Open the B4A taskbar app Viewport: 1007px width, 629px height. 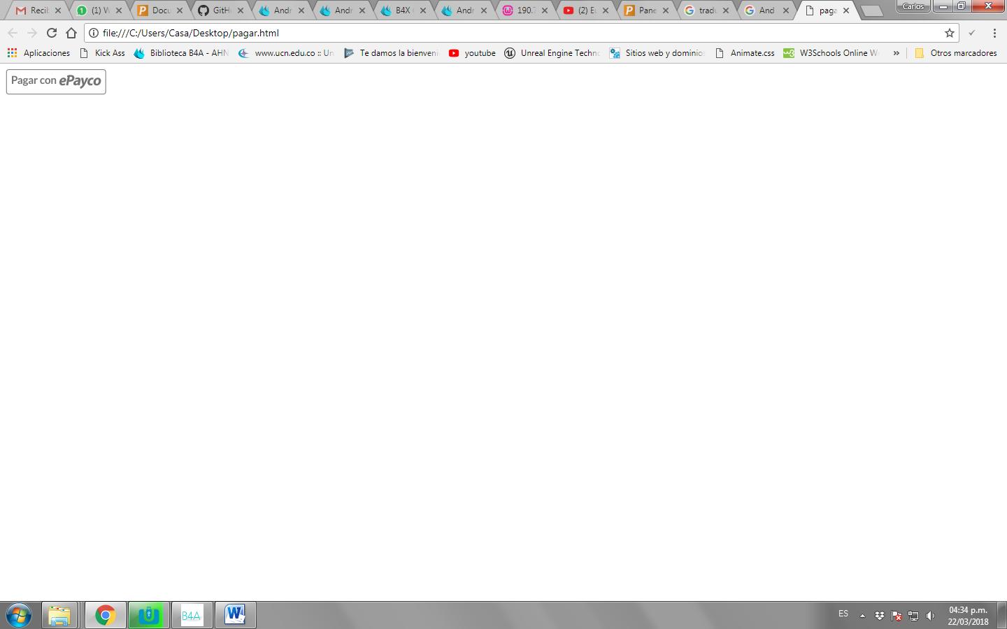pyautogui.click(x=192, y=615)
